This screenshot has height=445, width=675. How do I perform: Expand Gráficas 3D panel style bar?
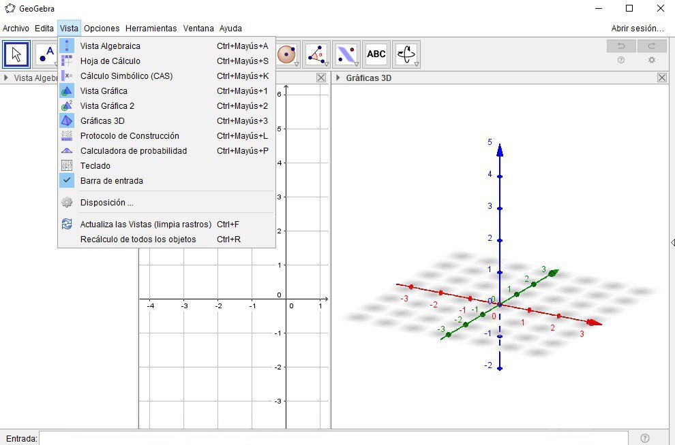pyautogui.click(x=338, y=78)
